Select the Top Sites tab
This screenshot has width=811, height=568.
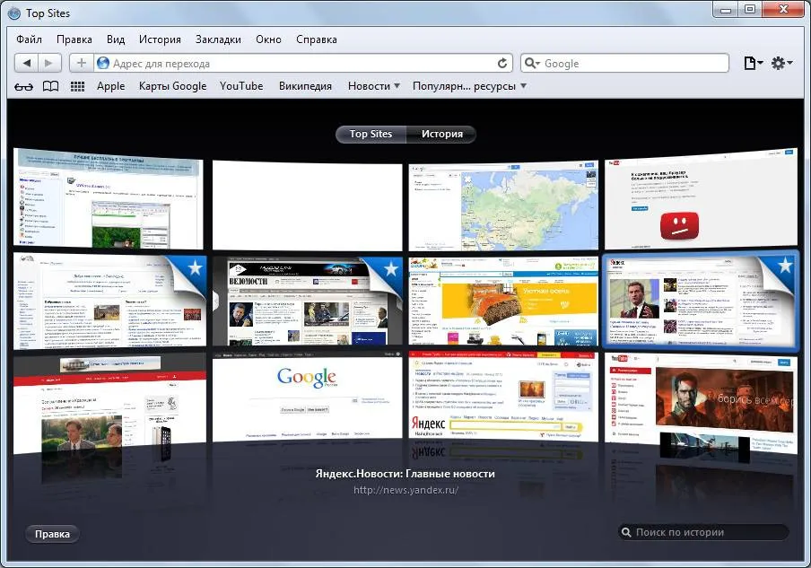(371, 134)
